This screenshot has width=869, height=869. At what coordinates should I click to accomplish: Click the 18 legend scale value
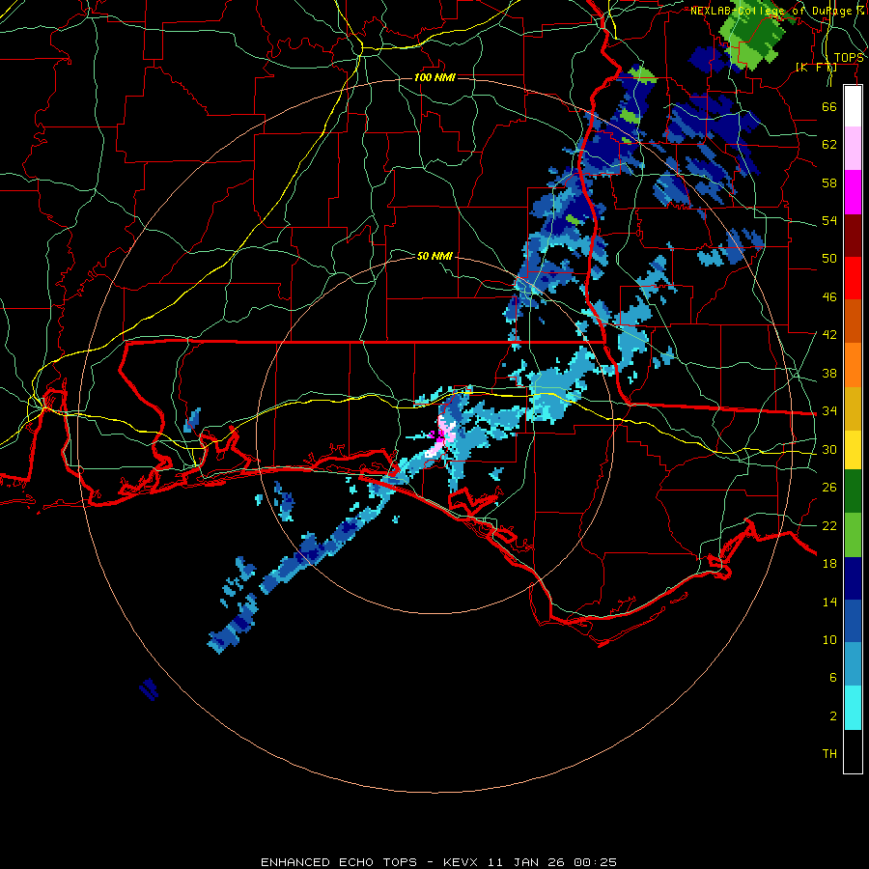[x=829, y=564]
